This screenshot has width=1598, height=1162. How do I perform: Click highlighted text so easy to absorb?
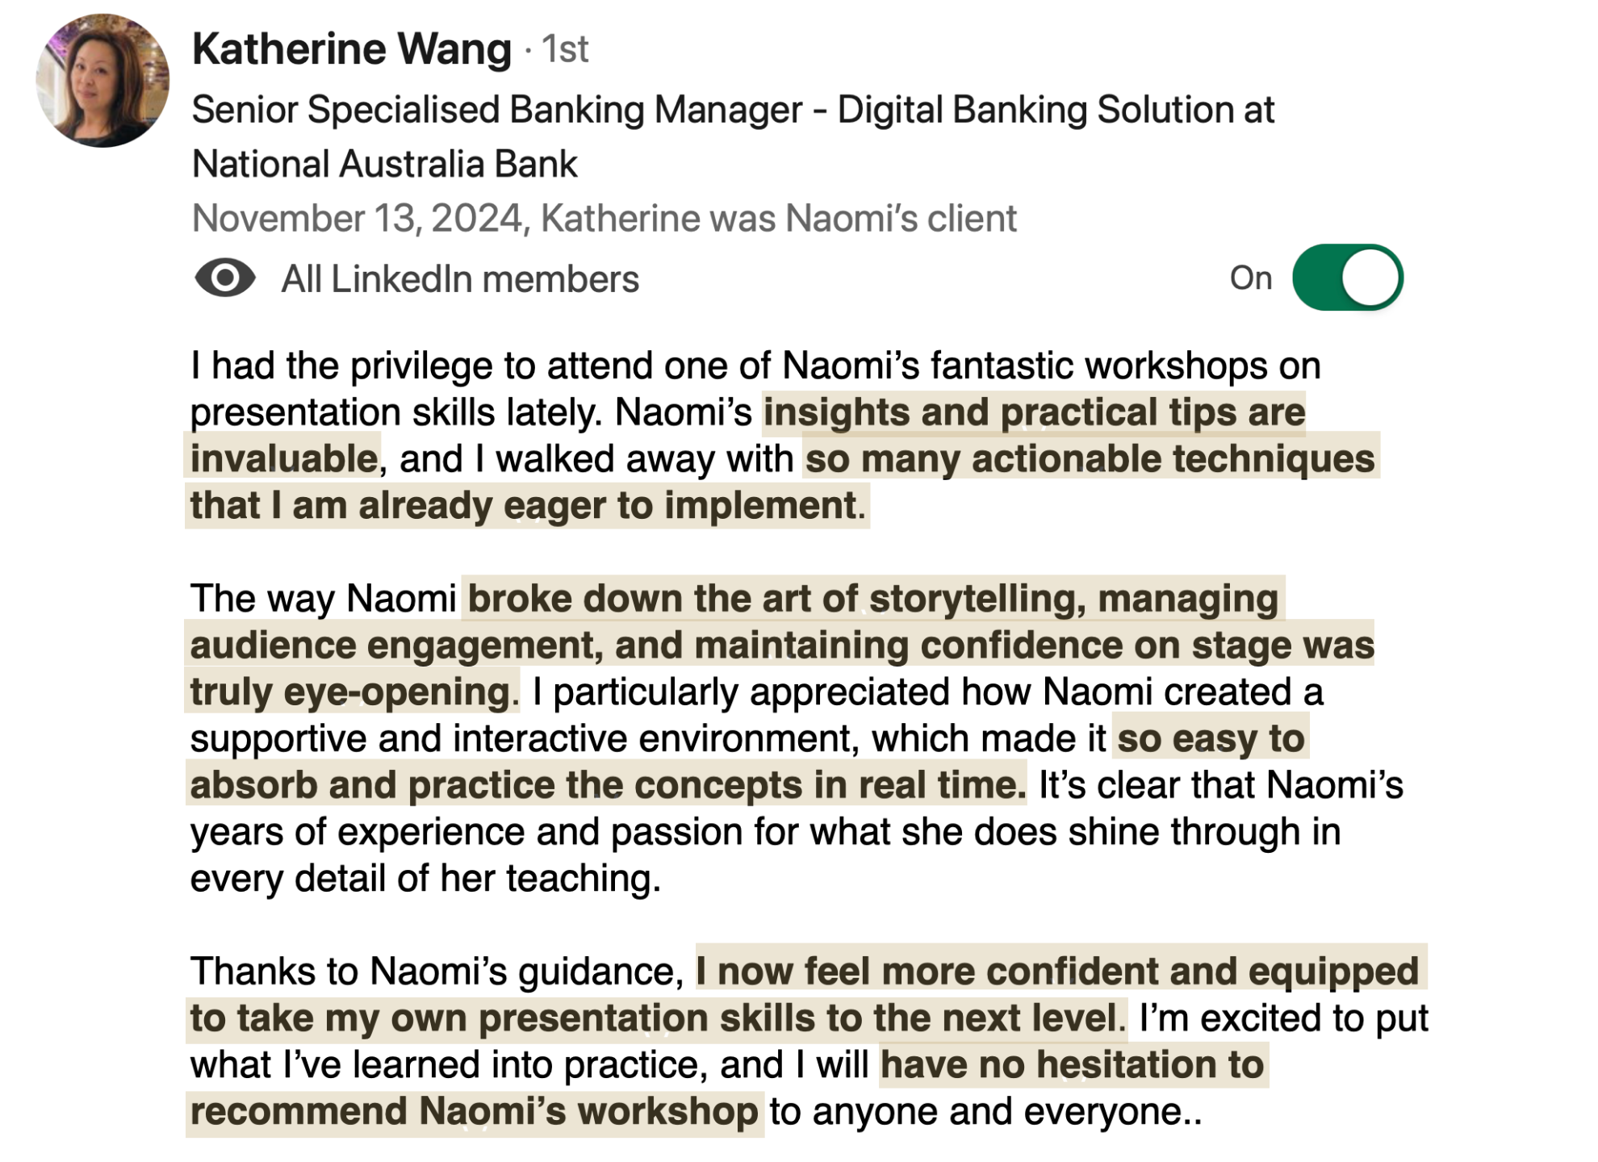[x=1211, y=738]
